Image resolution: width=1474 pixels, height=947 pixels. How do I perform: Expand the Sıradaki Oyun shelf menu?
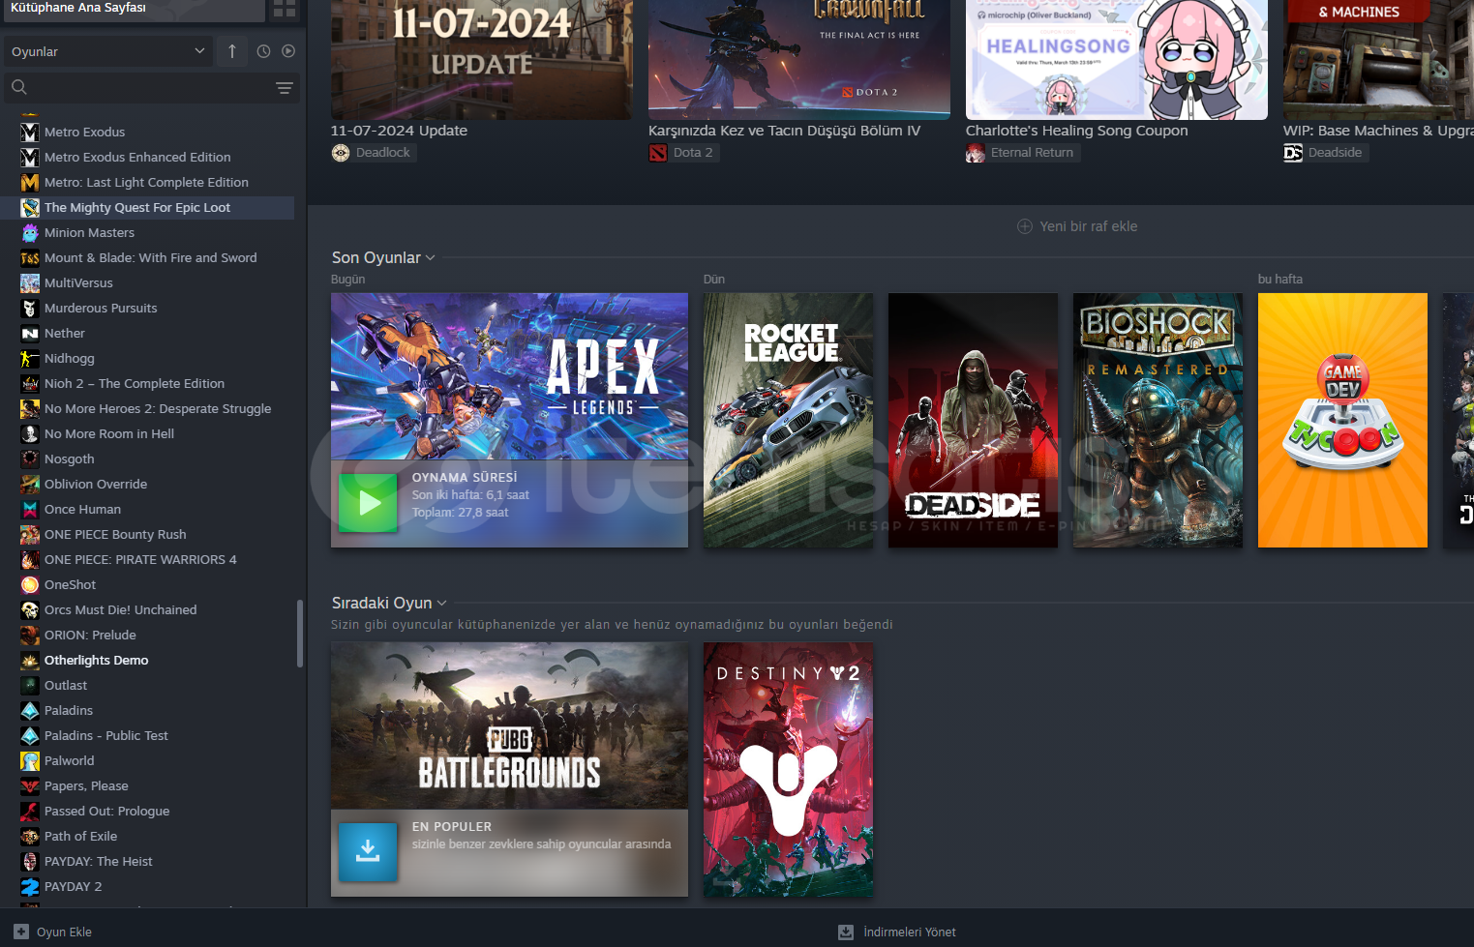[x=441, y=603]
